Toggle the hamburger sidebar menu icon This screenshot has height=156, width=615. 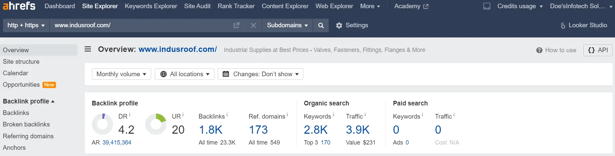pos(88,49)
